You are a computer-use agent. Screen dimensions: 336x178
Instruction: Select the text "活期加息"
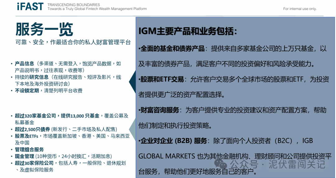(100, 156)
